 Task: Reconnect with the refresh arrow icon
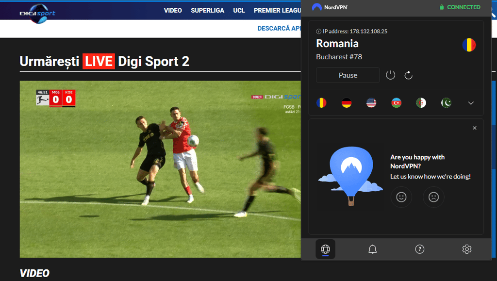[408, 75]
